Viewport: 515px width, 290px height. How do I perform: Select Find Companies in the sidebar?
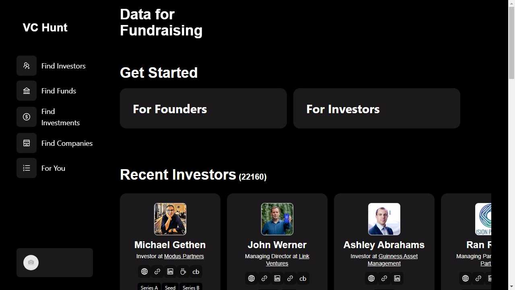67,143
